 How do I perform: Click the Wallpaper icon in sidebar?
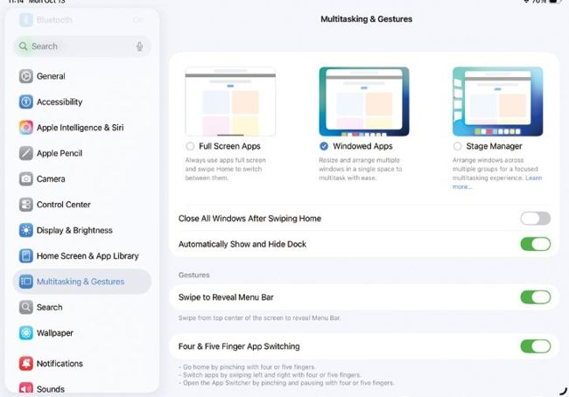[26, 333]
